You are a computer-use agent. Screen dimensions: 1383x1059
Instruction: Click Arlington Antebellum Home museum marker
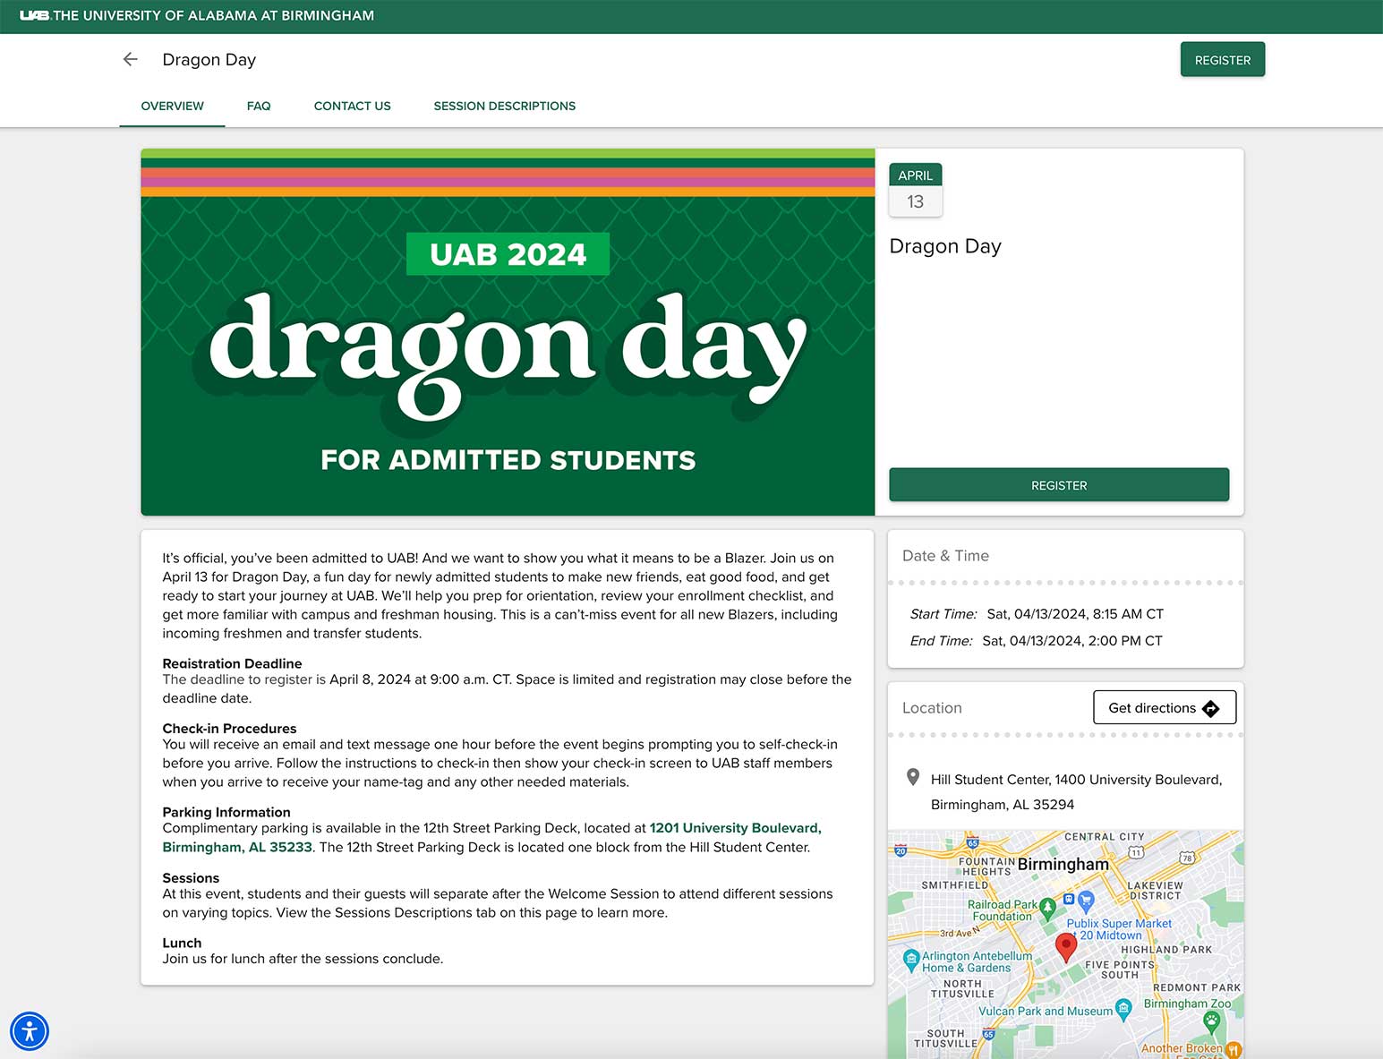tap(911, 959)
